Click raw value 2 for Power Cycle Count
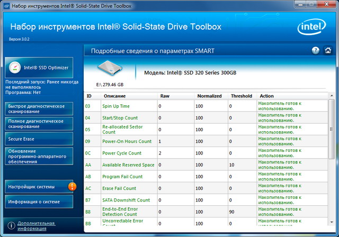The height and width of the screenshot is (237, 339). [x=160, y=153]
